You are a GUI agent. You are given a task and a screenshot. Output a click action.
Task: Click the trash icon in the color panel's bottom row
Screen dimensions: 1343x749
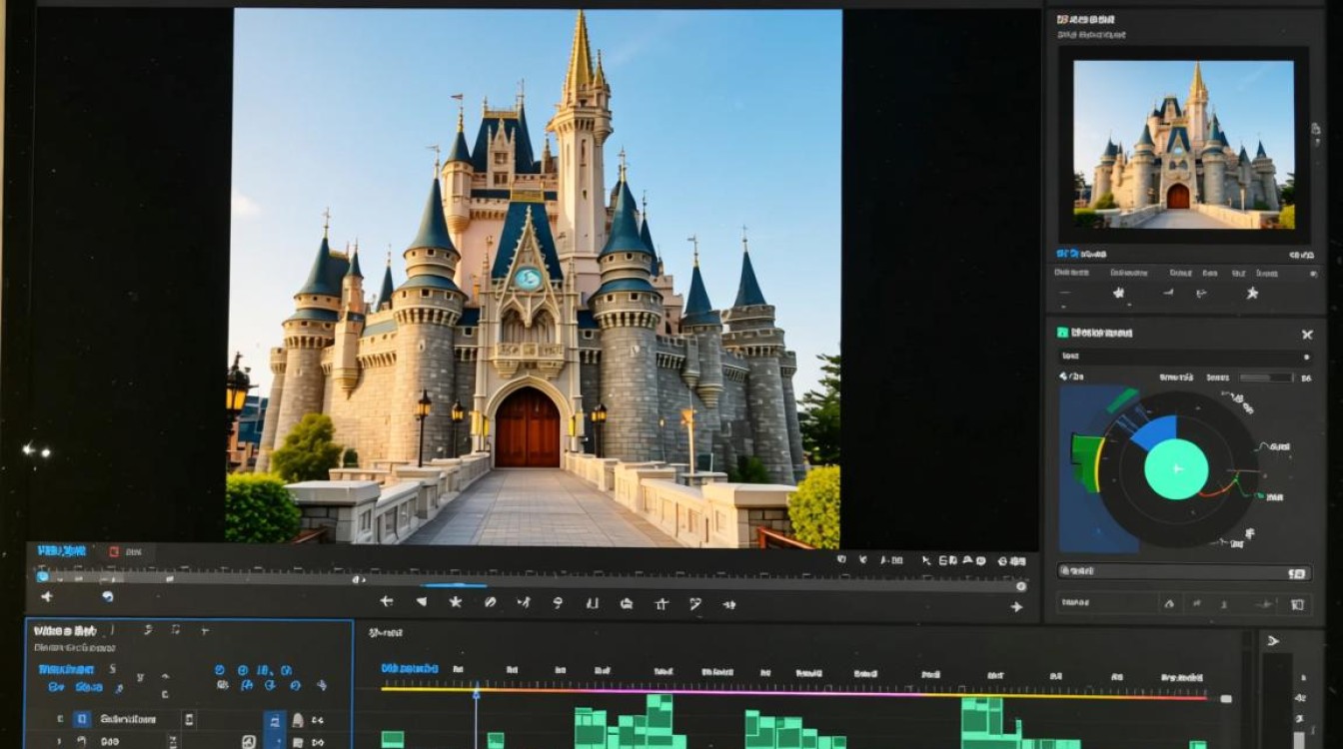[1297, 604]
